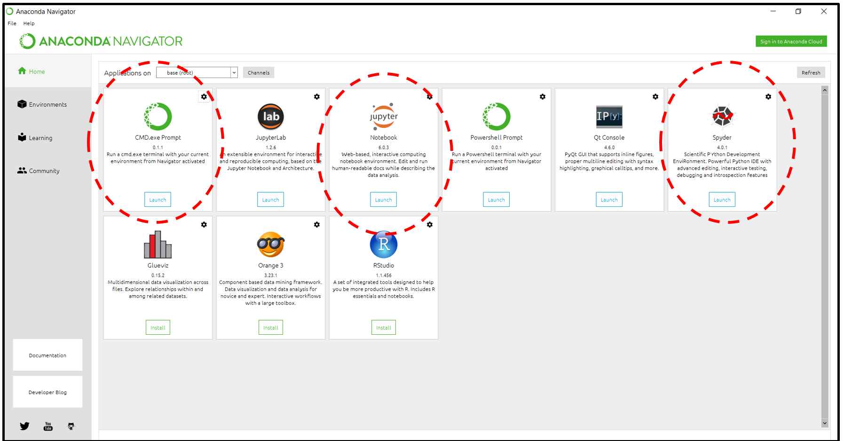This screenshot has width=844, height=441.
Task: Install Orange 3
Action: (270, 327)
